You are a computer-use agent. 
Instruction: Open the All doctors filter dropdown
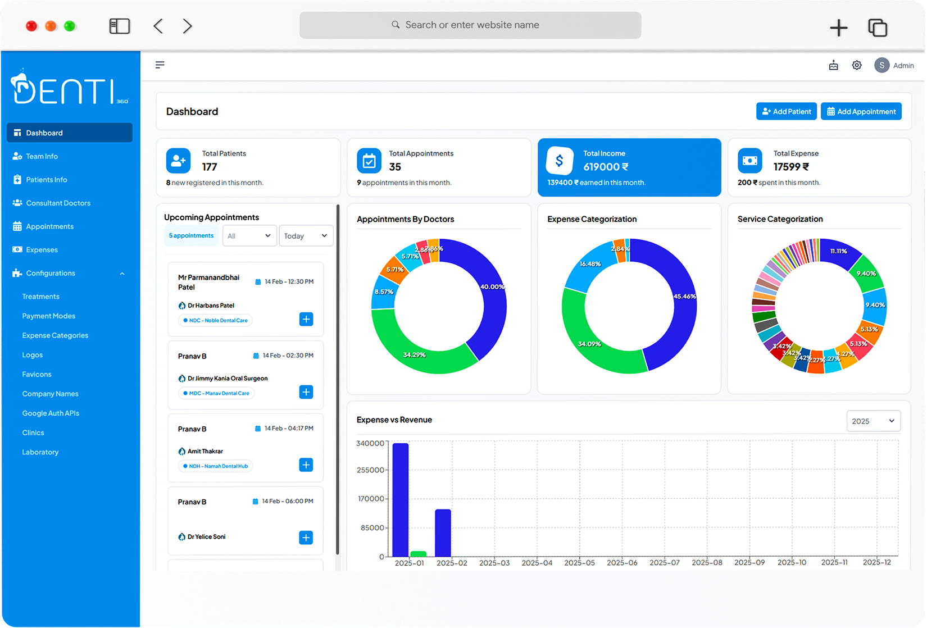(249, 235)
